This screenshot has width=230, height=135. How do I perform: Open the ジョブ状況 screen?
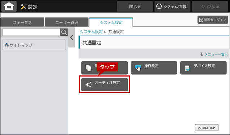pos(210,6)
